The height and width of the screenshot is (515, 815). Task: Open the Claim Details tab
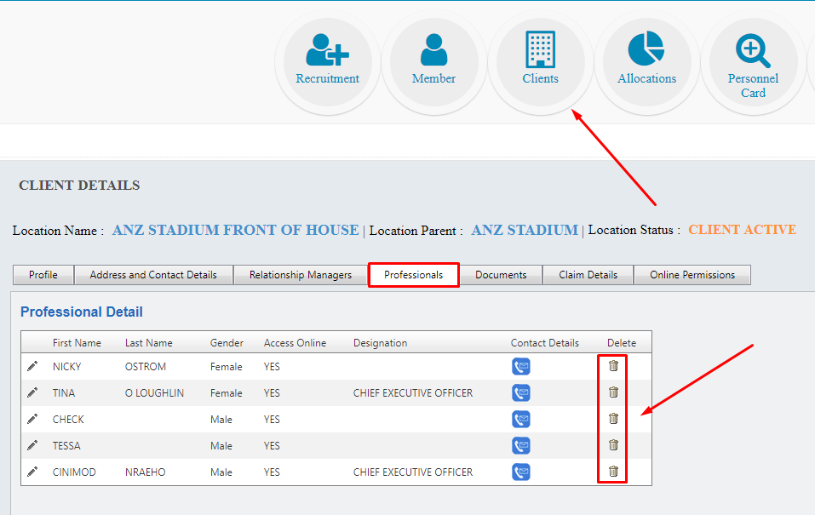tap(588, 275)
